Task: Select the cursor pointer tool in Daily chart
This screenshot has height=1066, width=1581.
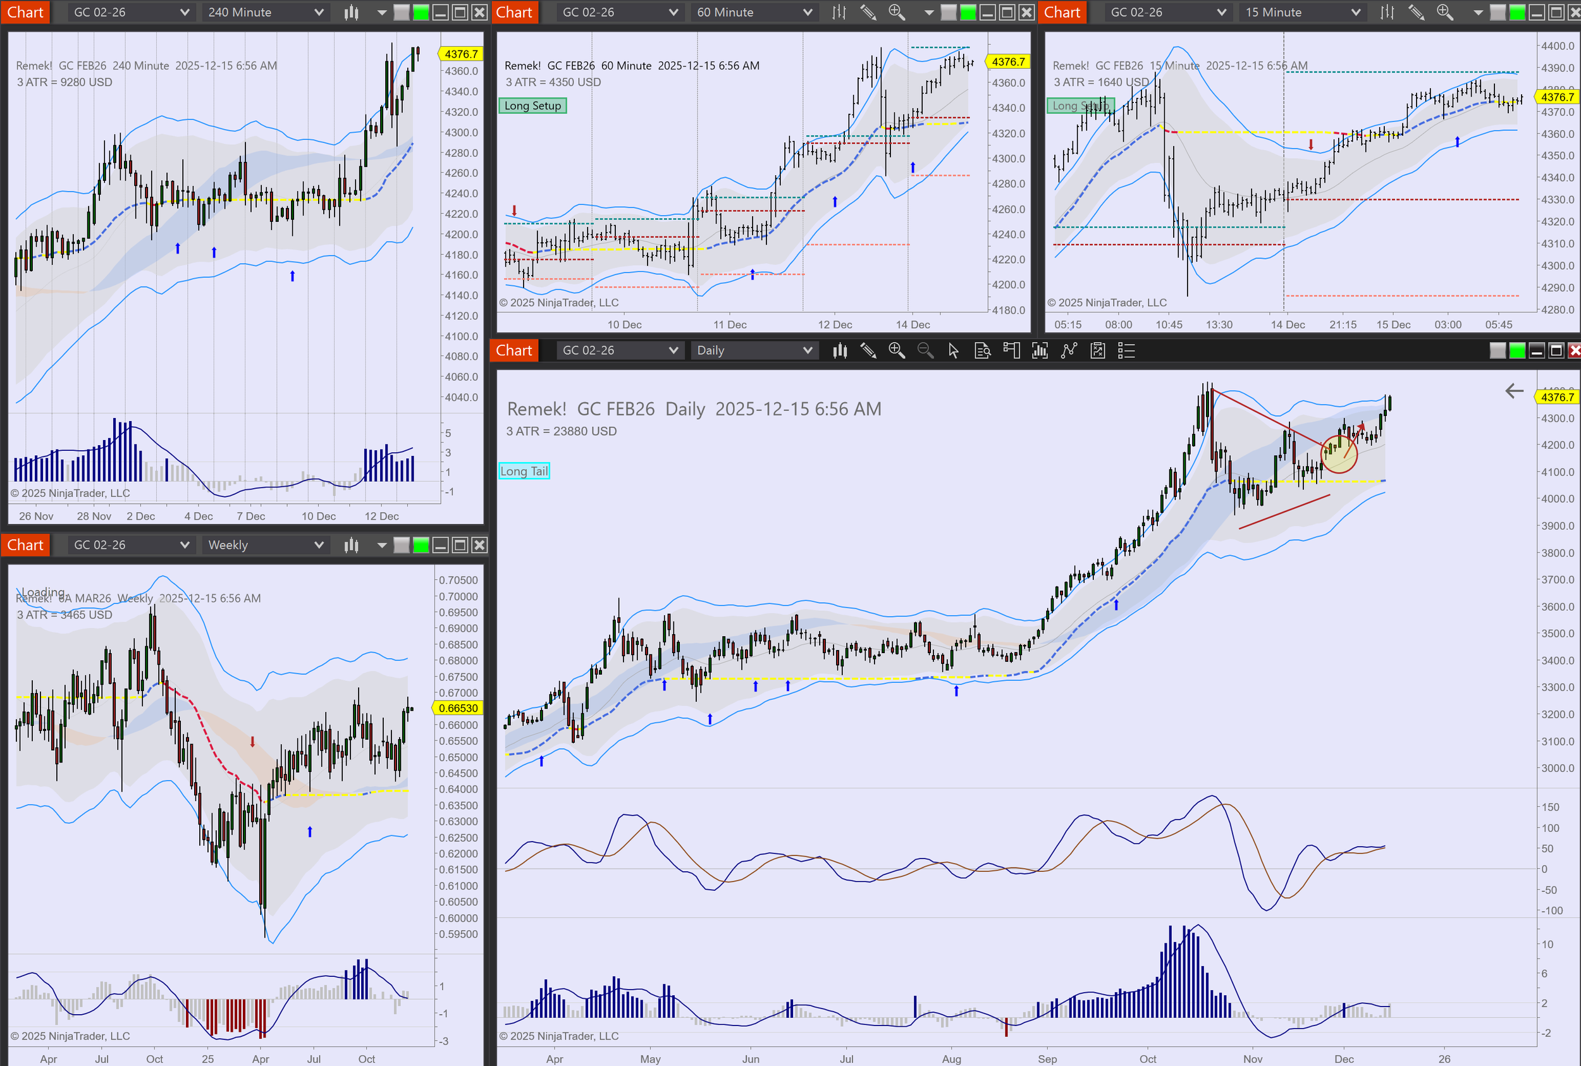Action: coord(954,350)
